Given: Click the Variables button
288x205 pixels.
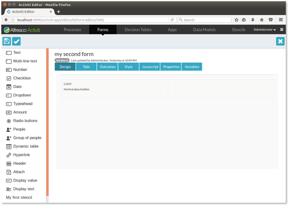Looking at the screenshot, I should click(x=192, y=67).
